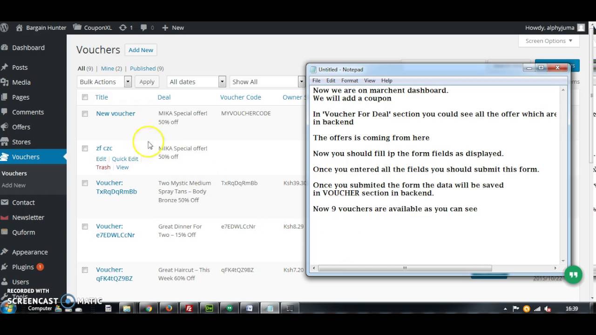Viewport: 596px width, 335px height.
Task: Click Edit under zf czc
Action: point(101,159)
